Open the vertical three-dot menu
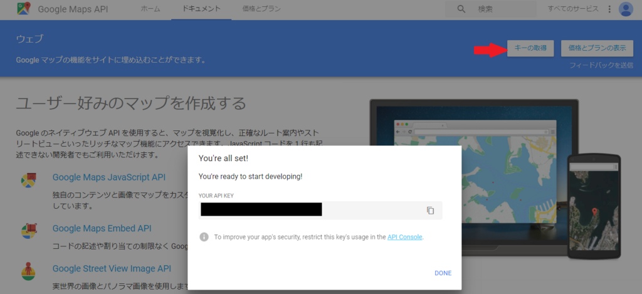This screenshot has height=294, width=642. (x=609, y=9)
